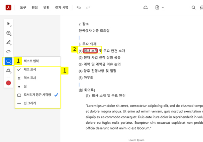Open the 변환 menu
This screenshot has height=142, width=203.
46,8
